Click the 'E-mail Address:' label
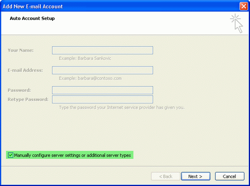Viewport: 250px width, 186px height. pyautogui.click(x=25, y=70)
